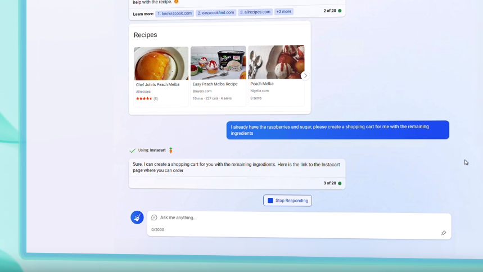The width and height of the screenshot is (483, 272).
Task: Click the Recipes card heading
Action: pos(146,35)
